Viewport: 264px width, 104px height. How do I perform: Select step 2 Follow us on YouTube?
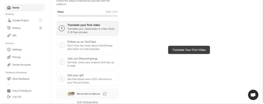click(x=87, y=45)
